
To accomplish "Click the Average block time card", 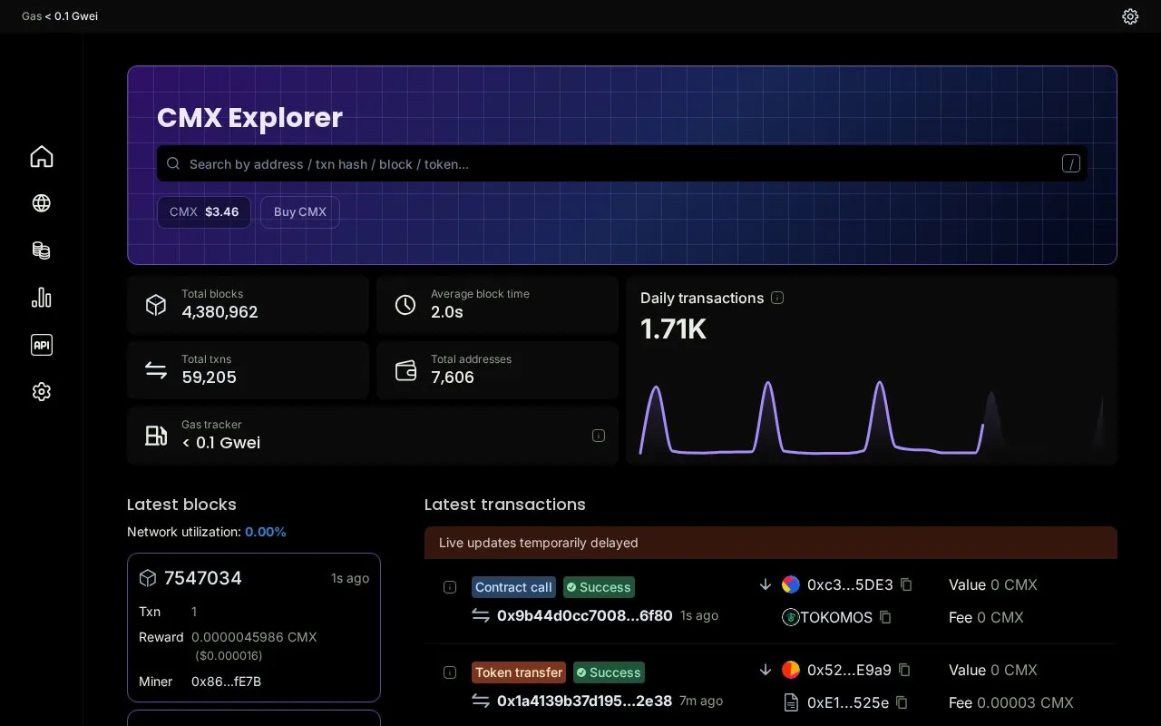I will (x=497, y=305).
